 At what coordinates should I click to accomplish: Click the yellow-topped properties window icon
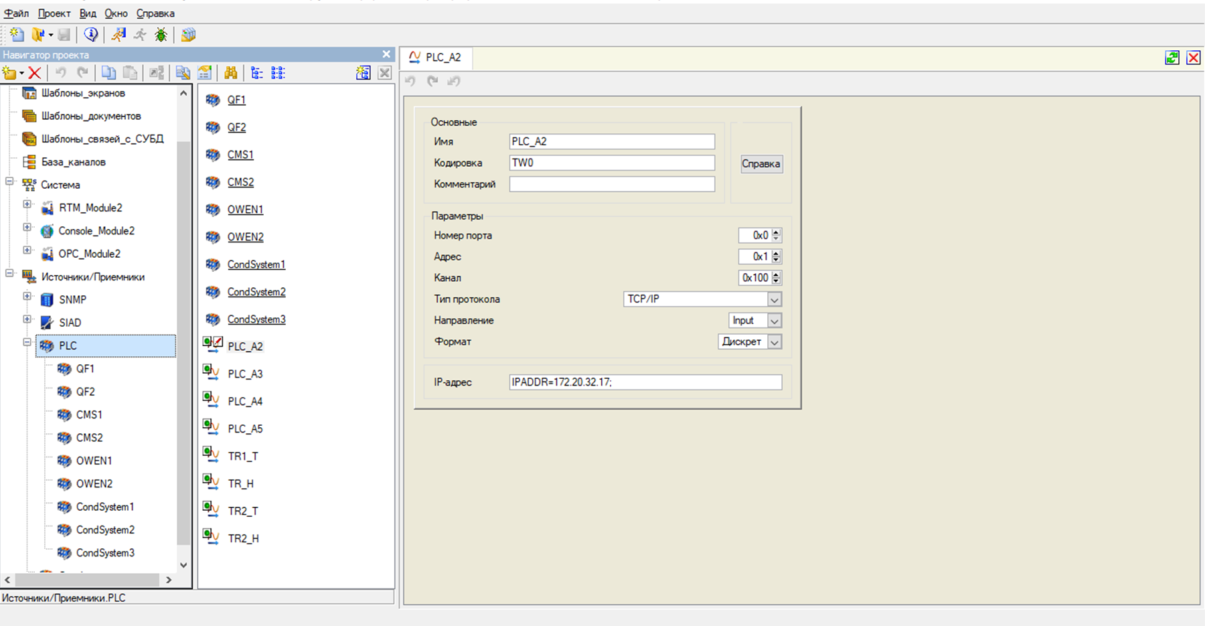coord(205,73)
